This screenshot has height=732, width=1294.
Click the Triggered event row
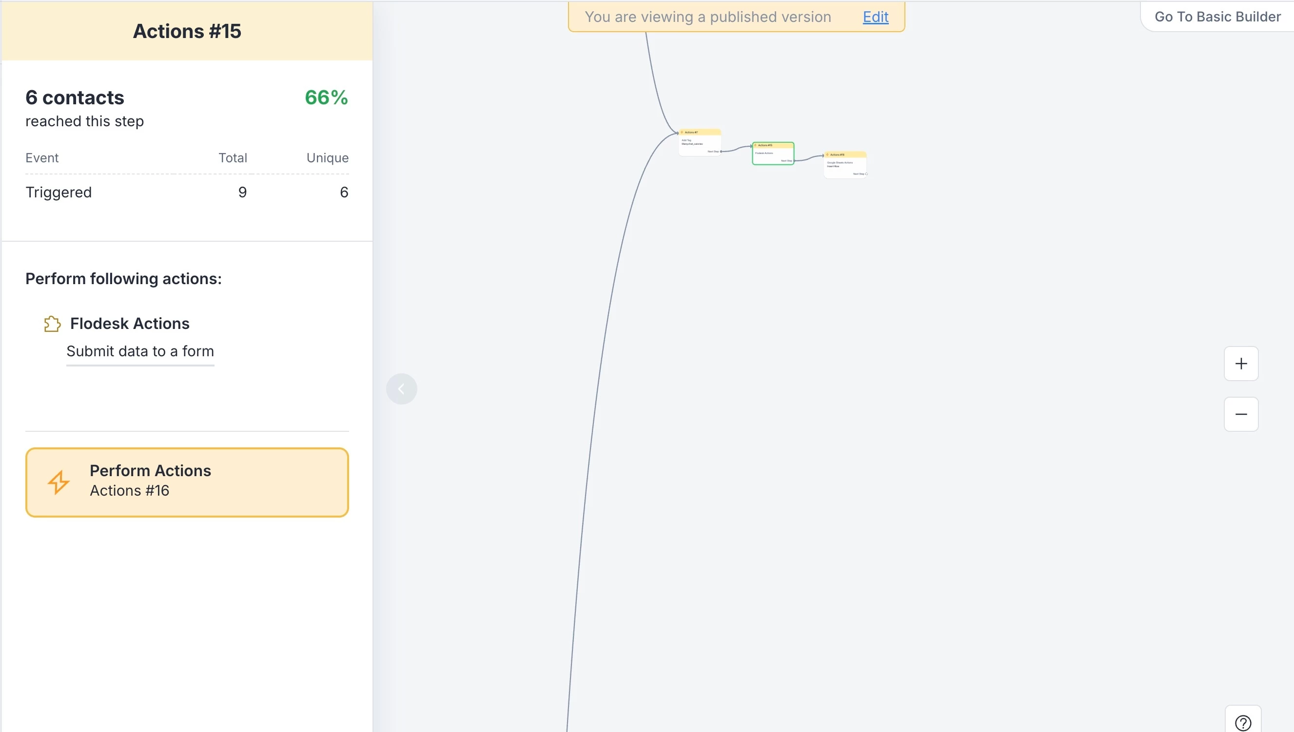point(59,192)
